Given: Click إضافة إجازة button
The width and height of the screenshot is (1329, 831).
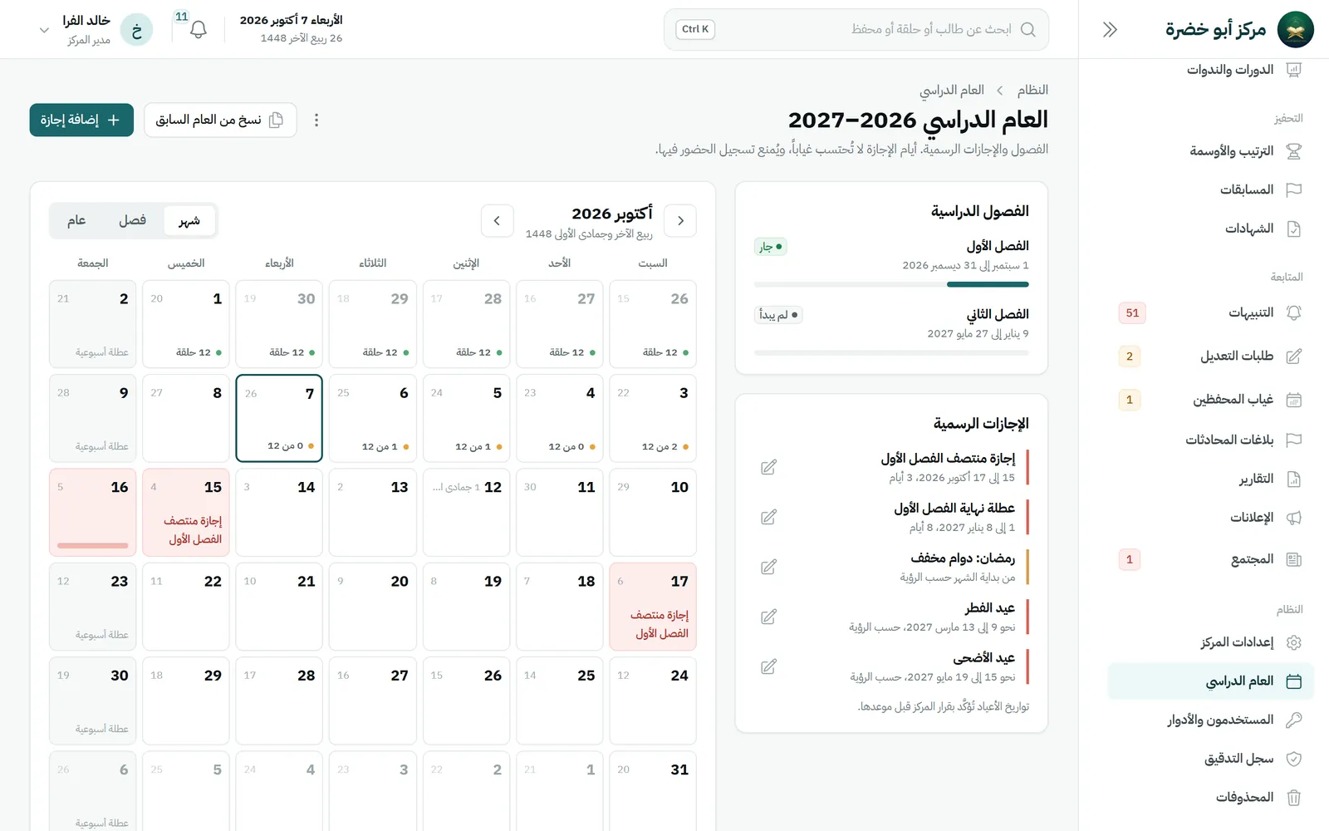Looking at the screenshot, I should (x=81, y=120).
